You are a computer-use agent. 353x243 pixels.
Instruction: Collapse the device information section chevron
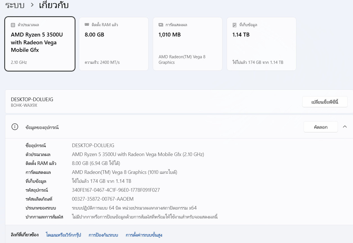tap(345, 127)
